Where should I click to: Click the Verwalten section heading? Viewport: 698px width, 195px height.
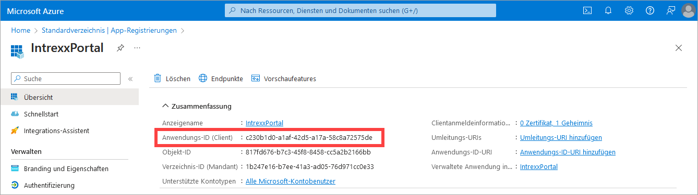point(26,151)
